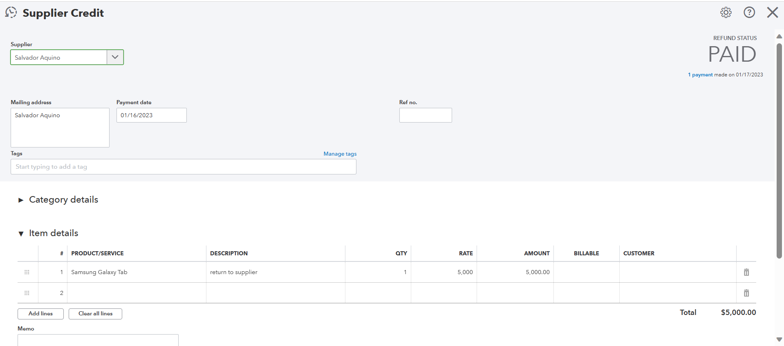Open the Manage tags link
The width and height of the screenshot is (784, 346).
coord(340,154)
